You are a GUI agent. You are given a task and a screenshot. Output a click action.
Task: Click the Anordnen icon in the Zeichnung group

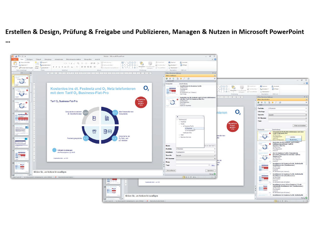pyautogui.click(x=142, y=64)
